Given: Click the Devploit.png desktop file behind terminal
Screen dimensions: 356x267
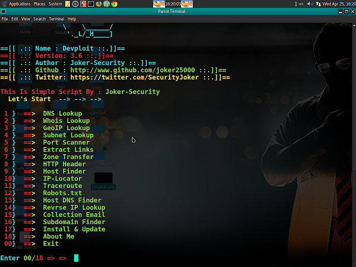Looking at the screenshot, I should pyautogui.click(x=103, y=181).
